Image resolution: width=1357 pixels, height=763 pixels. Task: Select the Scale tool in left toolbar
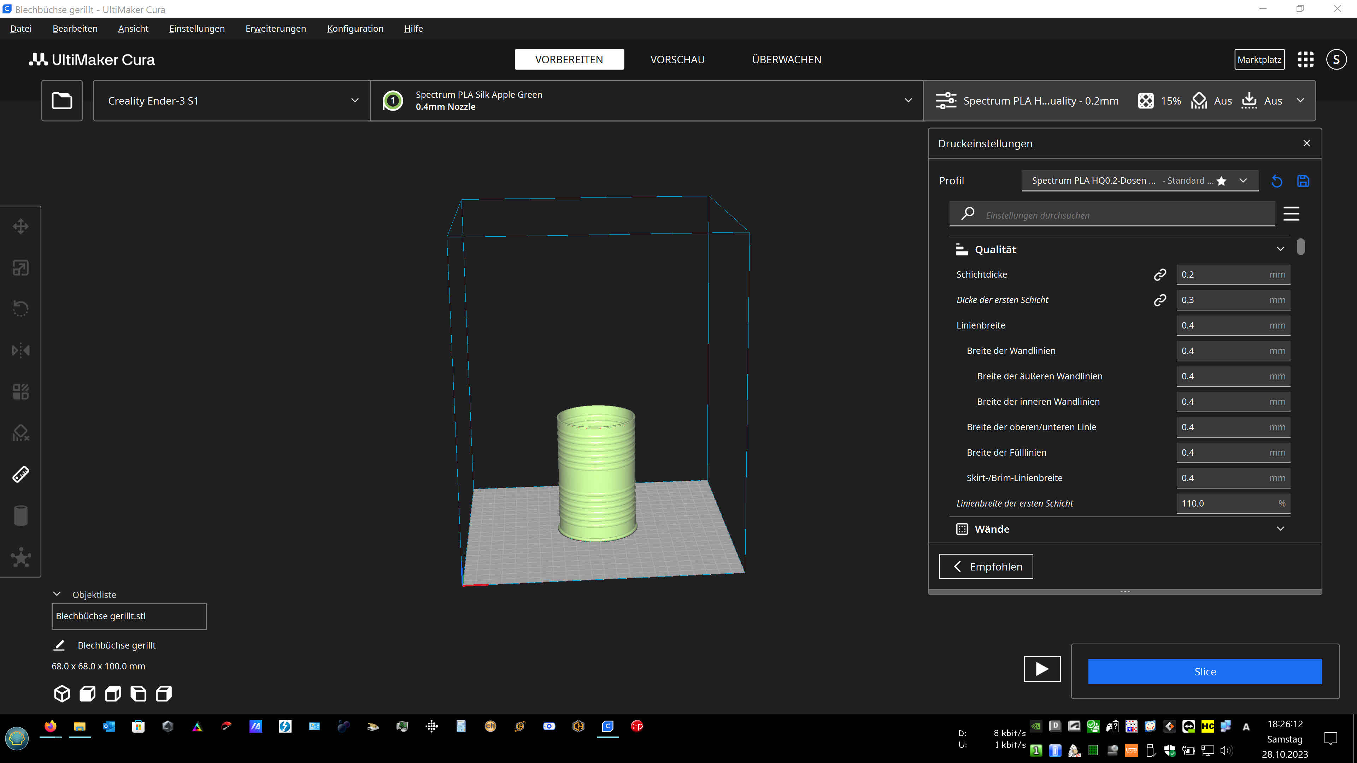20,267
